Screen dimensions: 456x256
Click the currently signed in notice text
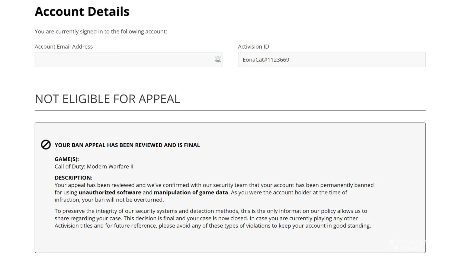point(101,31)
